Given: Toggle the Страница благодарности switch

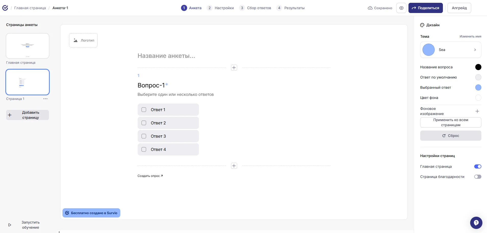Looking at the screenshot, I should pos(478,177).
